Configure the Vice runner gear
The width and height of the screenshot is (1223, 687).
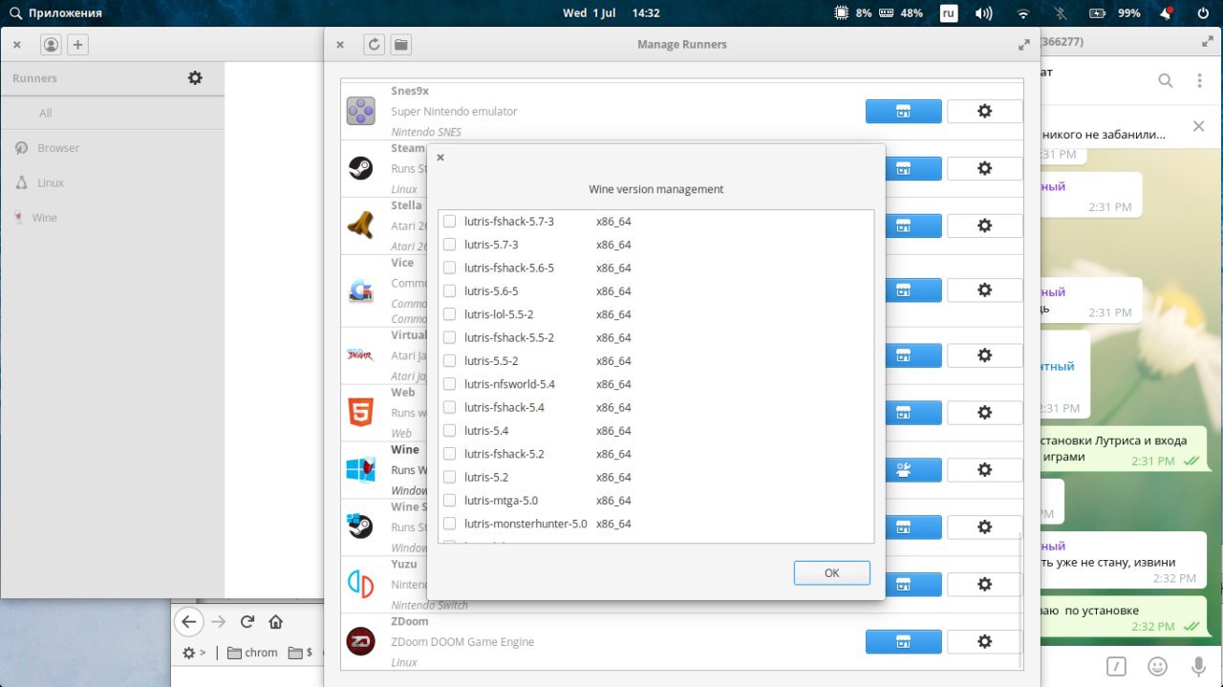984,290
